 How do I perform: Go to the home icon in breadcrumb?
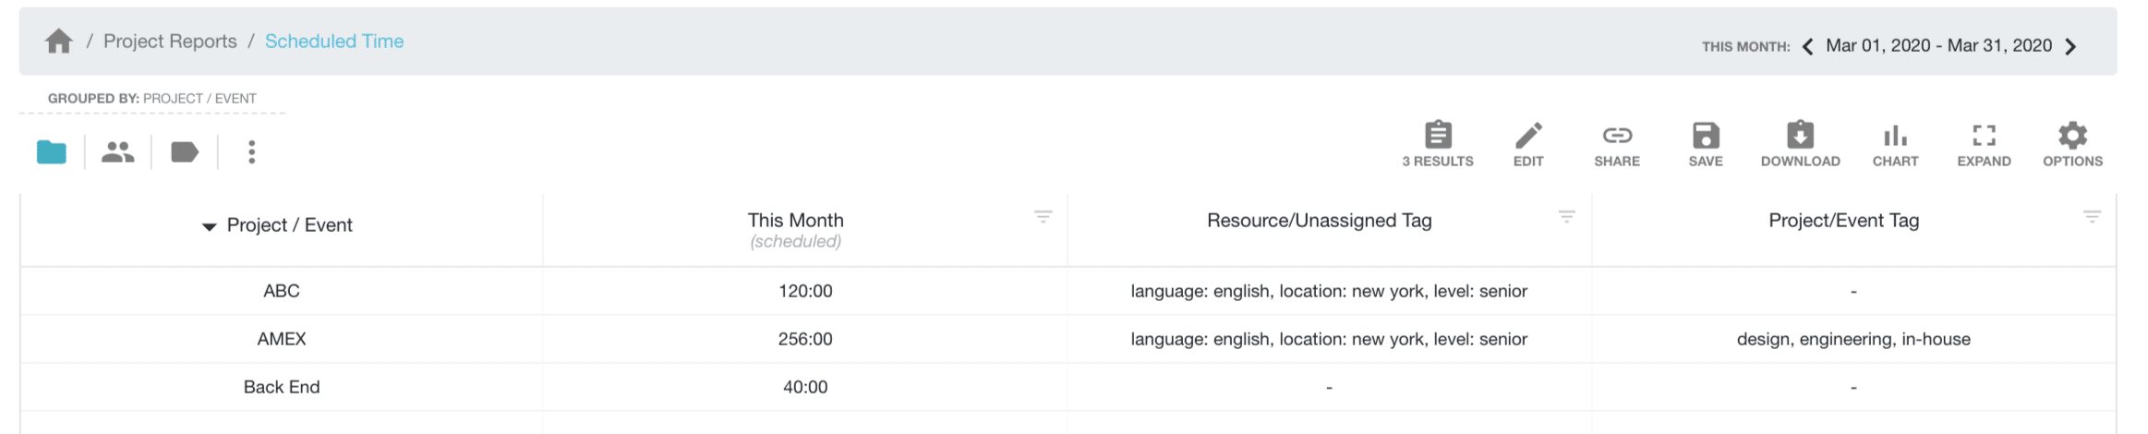point(59,42)
